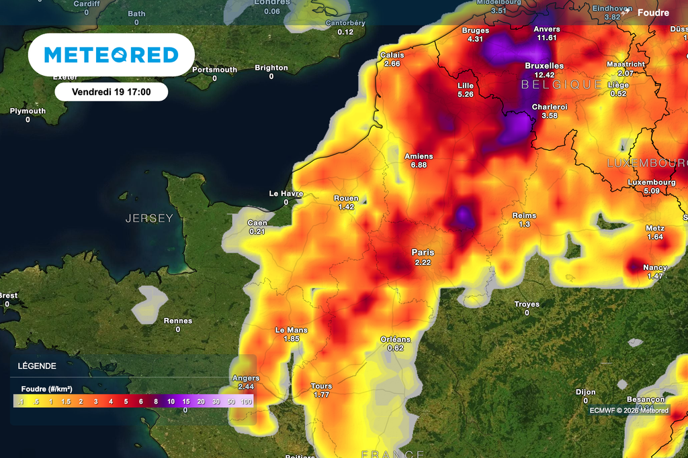The image size is (688, 458).
Task: Select the Bruxelles city label
Action: pos(544,66)
